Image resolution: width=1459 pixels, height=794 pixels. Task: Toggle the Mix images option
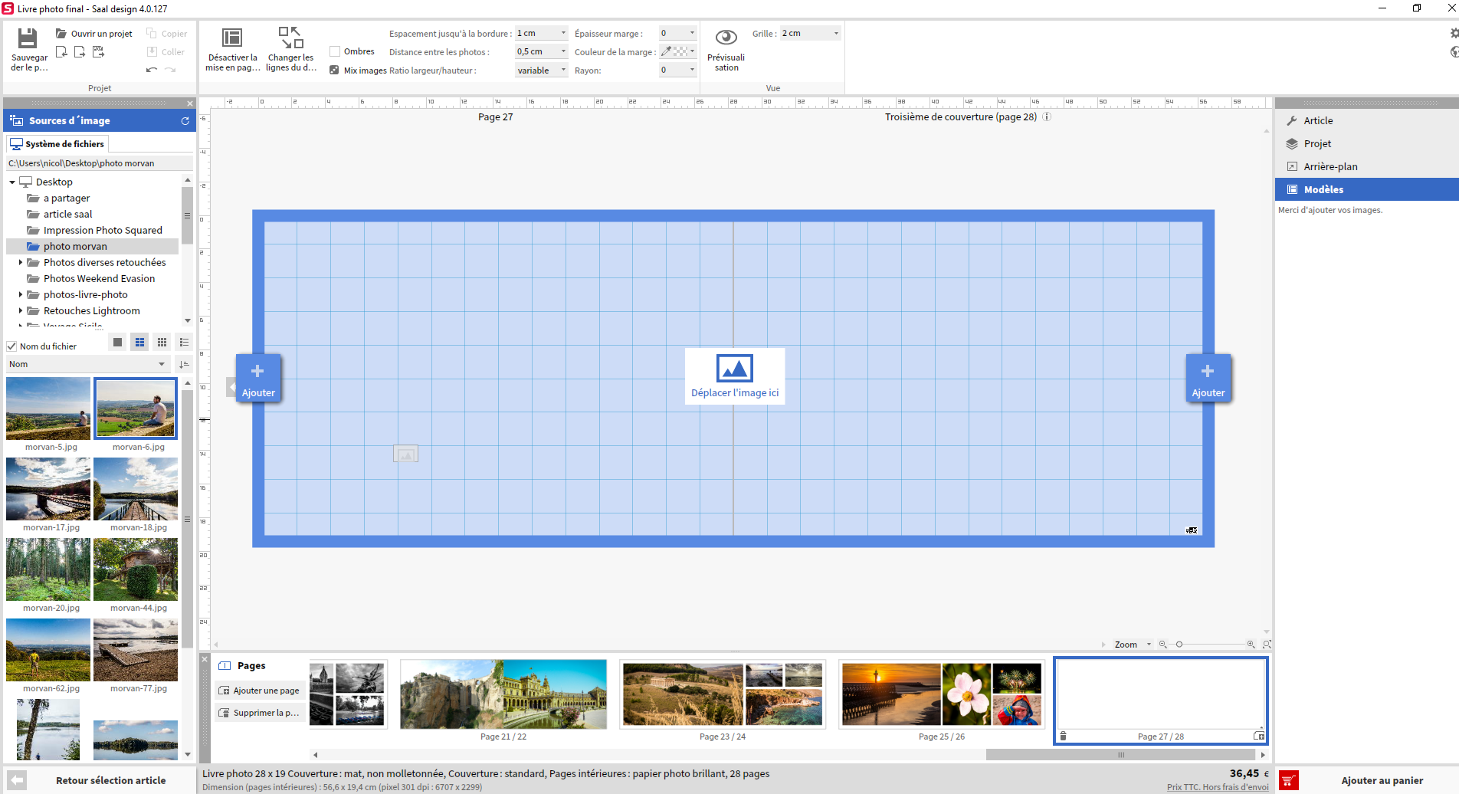335,70
